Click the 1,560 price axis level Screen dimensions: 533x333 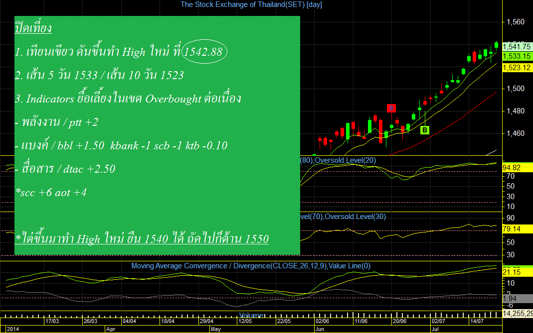[x=516, y=22]
